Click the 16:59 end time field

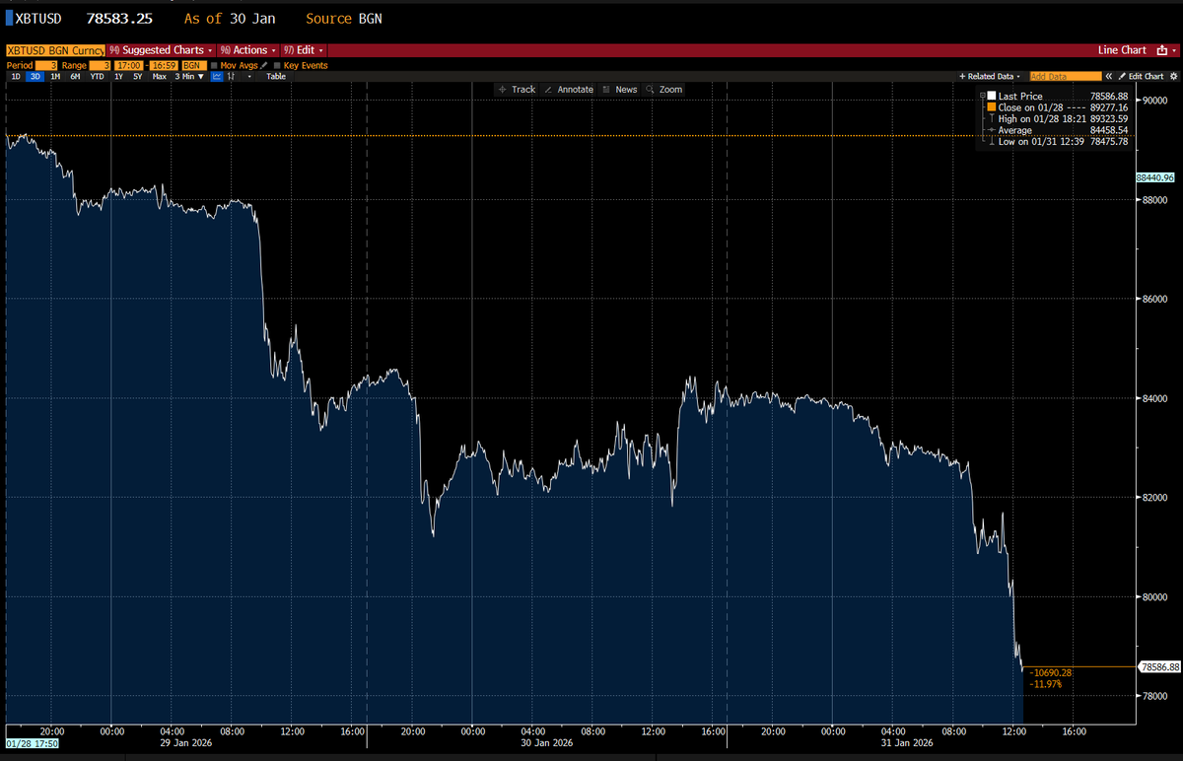tap(164, 65)
